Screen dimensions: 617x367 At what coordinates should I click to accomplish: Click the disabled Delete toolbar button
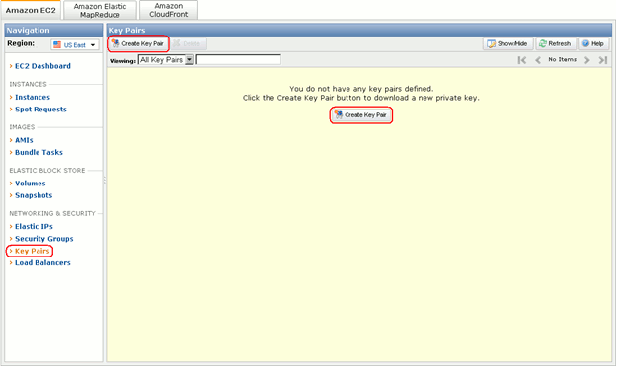click(189, 43)
